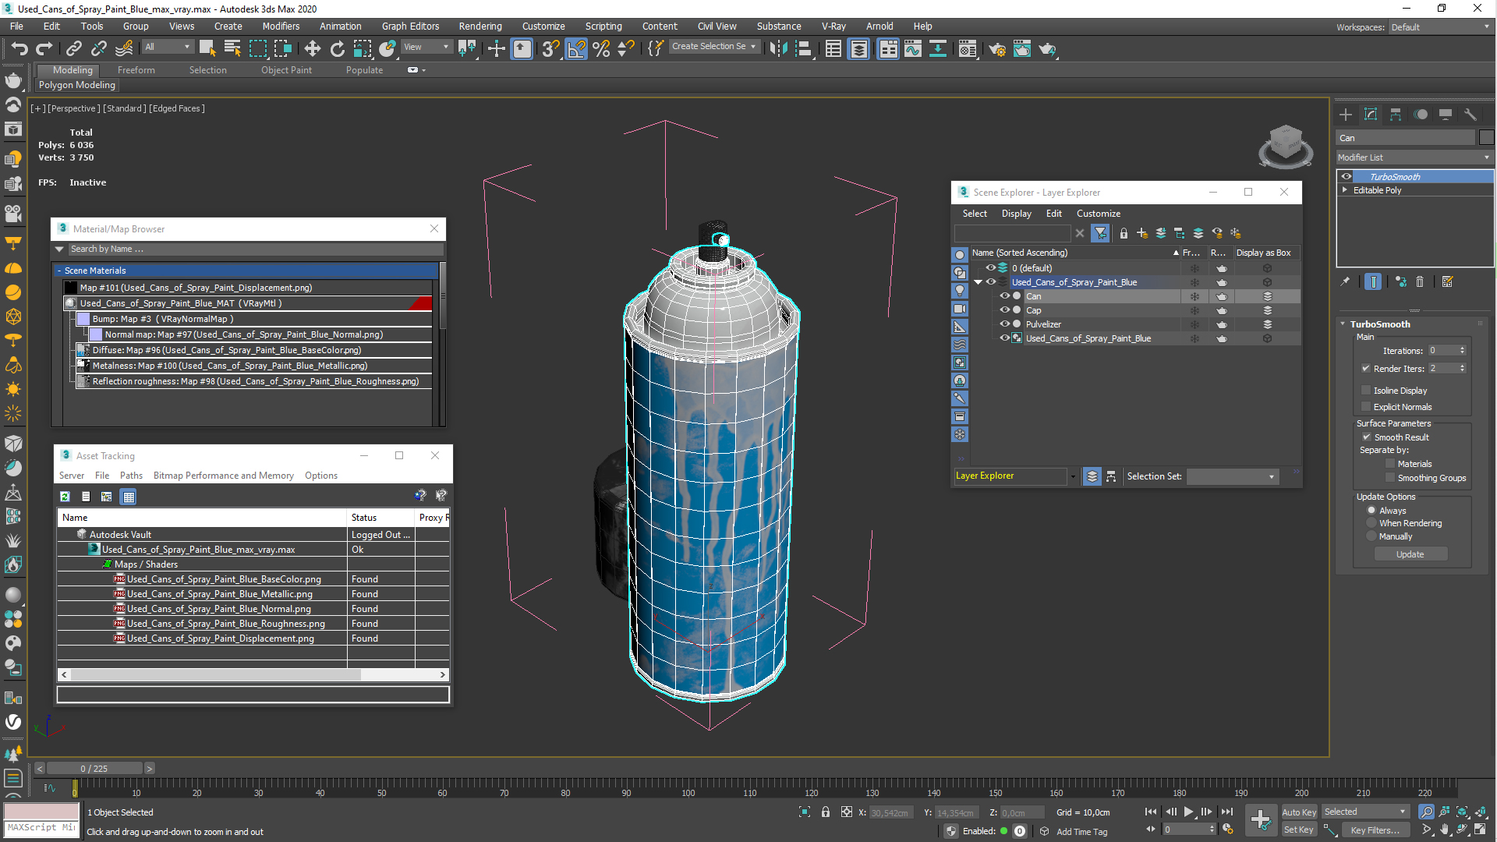Open the Rendering menu
The height and width of the screenshot is (842, 1497).
pyautogui.click(x=480, y=27)
